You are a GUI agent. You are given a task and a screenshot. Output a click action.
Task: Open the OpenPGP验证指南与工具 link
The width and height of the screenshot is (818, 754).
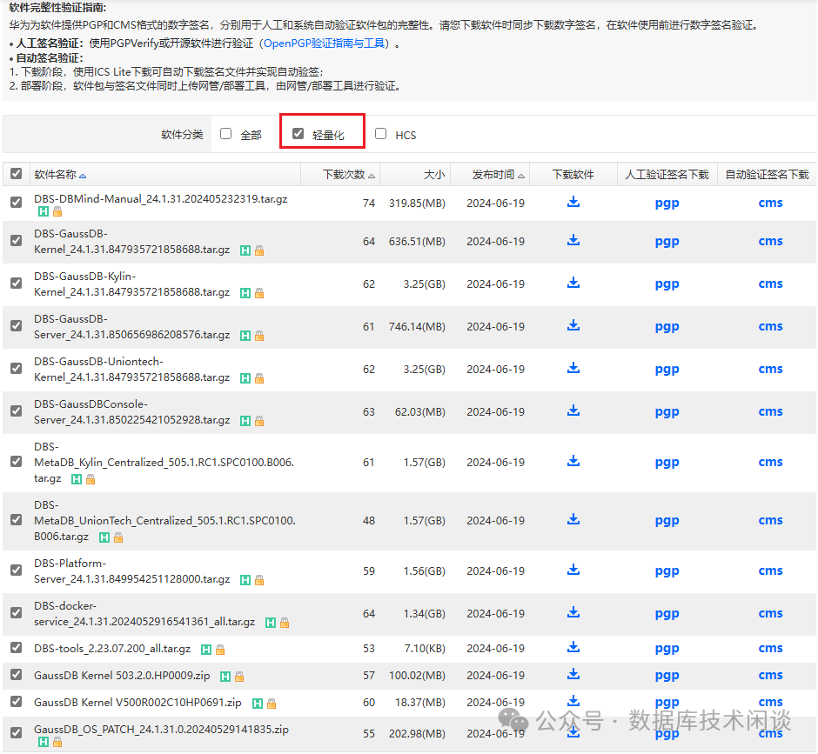tap(324, 43)
